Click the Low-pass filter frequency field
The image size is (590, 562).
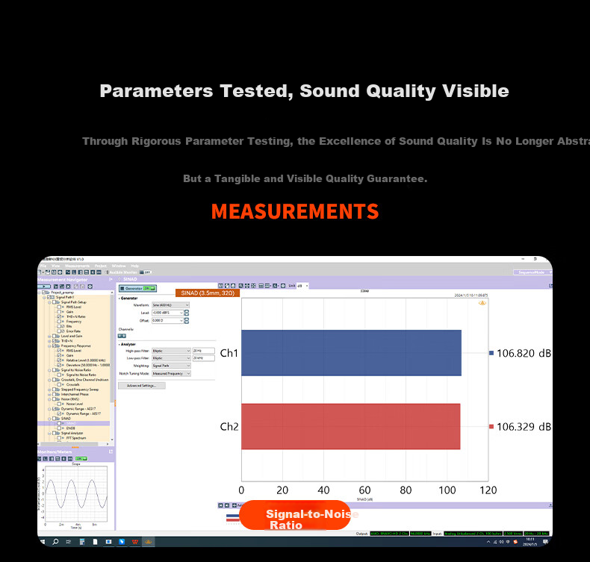[x=204, y=358]
